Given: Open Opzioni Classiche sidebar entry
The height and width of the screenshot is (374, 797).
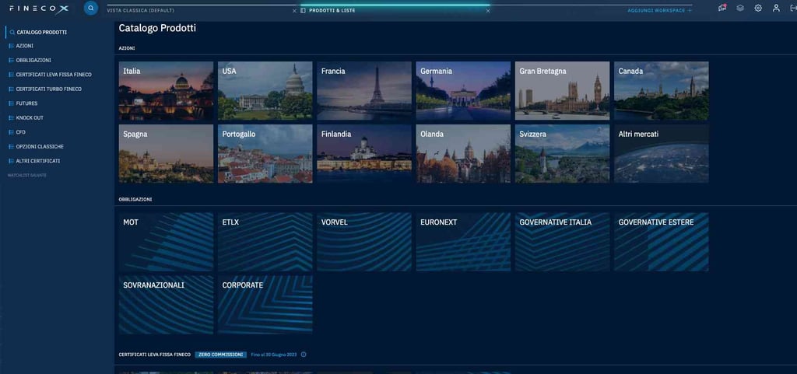Looking at the screenshot, I should point(40,146).
